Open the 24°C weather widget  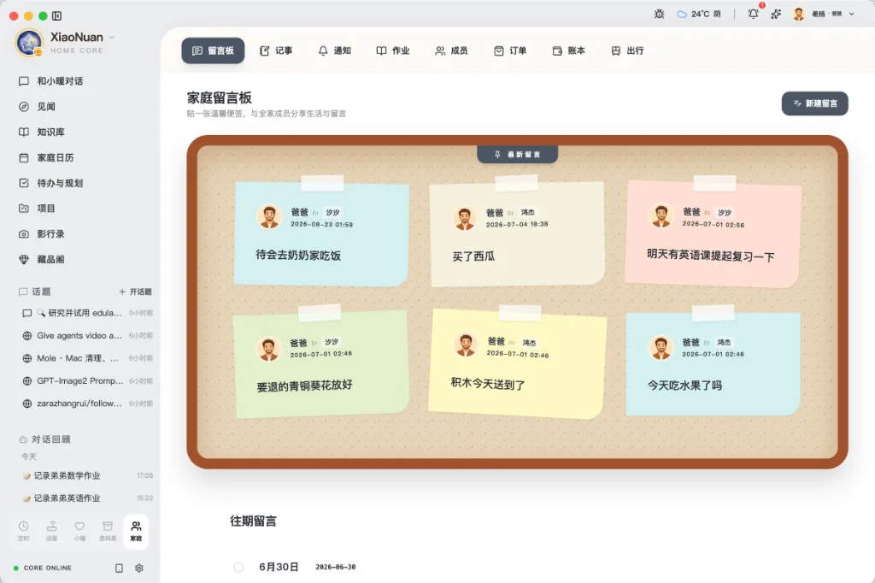coord(699,14)
